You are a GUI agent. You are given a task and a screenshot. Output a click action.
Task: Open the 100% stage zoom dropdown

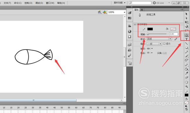(x=117, y=12)
